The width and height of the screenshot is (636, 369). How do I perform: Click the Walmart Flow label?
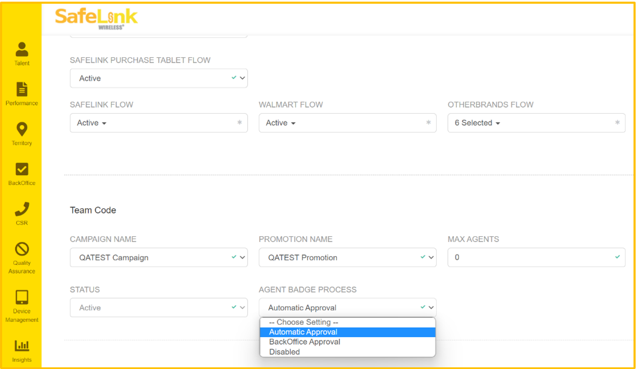point(291,105)
